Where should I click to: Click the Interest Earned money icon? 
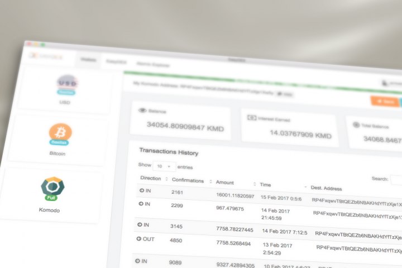251,118
